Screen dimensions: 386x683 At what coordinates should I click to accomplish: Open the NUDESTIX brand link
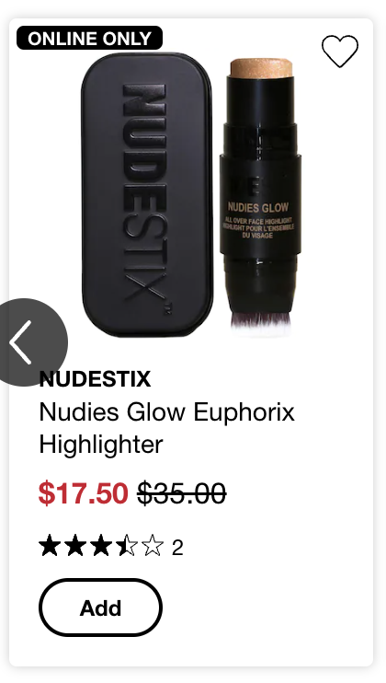[x=95, y=378]
